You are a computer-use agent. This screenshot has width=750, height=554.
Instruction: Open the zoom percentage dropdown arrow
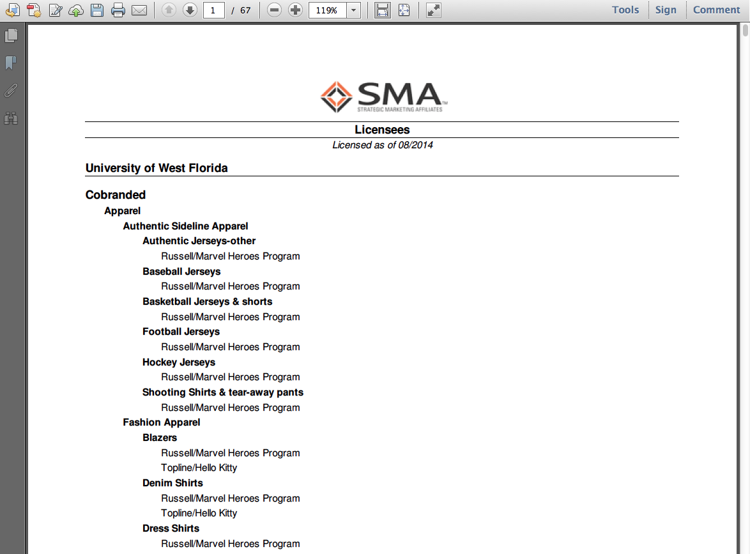(x=353, y=10)
